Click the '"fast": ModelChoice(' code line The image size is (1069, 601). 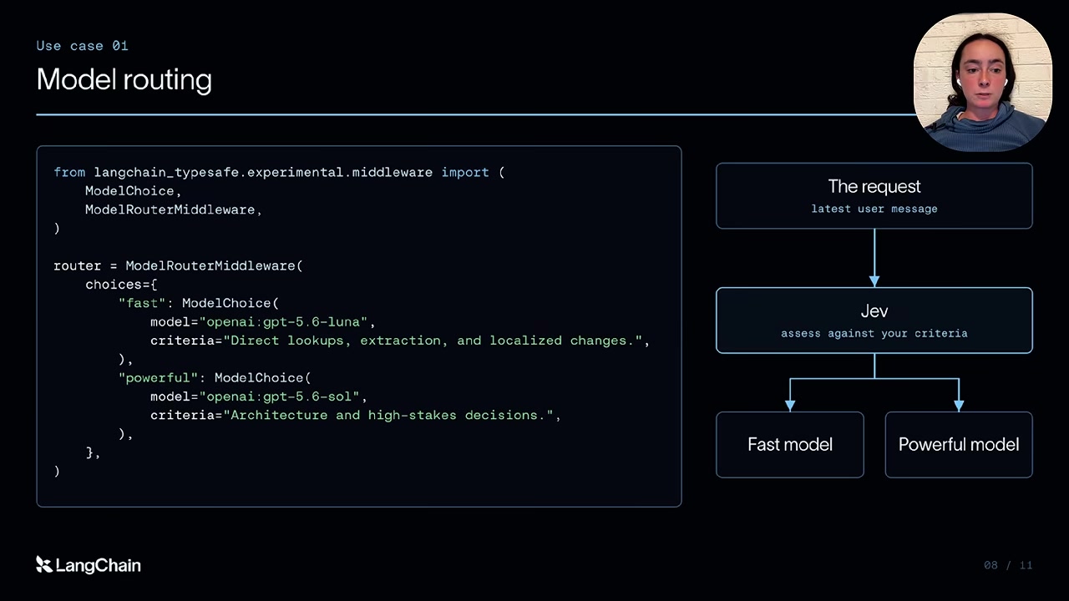point(199,303)
